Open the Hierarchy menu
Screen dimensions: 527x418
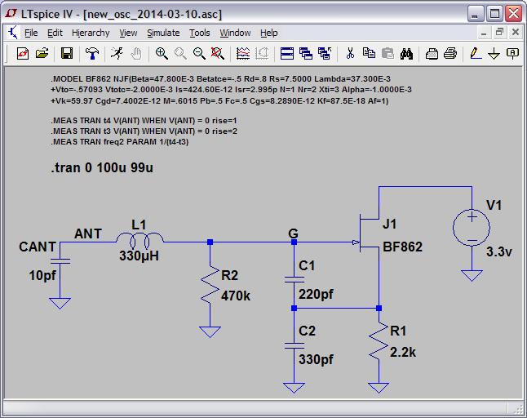[91, 33]
